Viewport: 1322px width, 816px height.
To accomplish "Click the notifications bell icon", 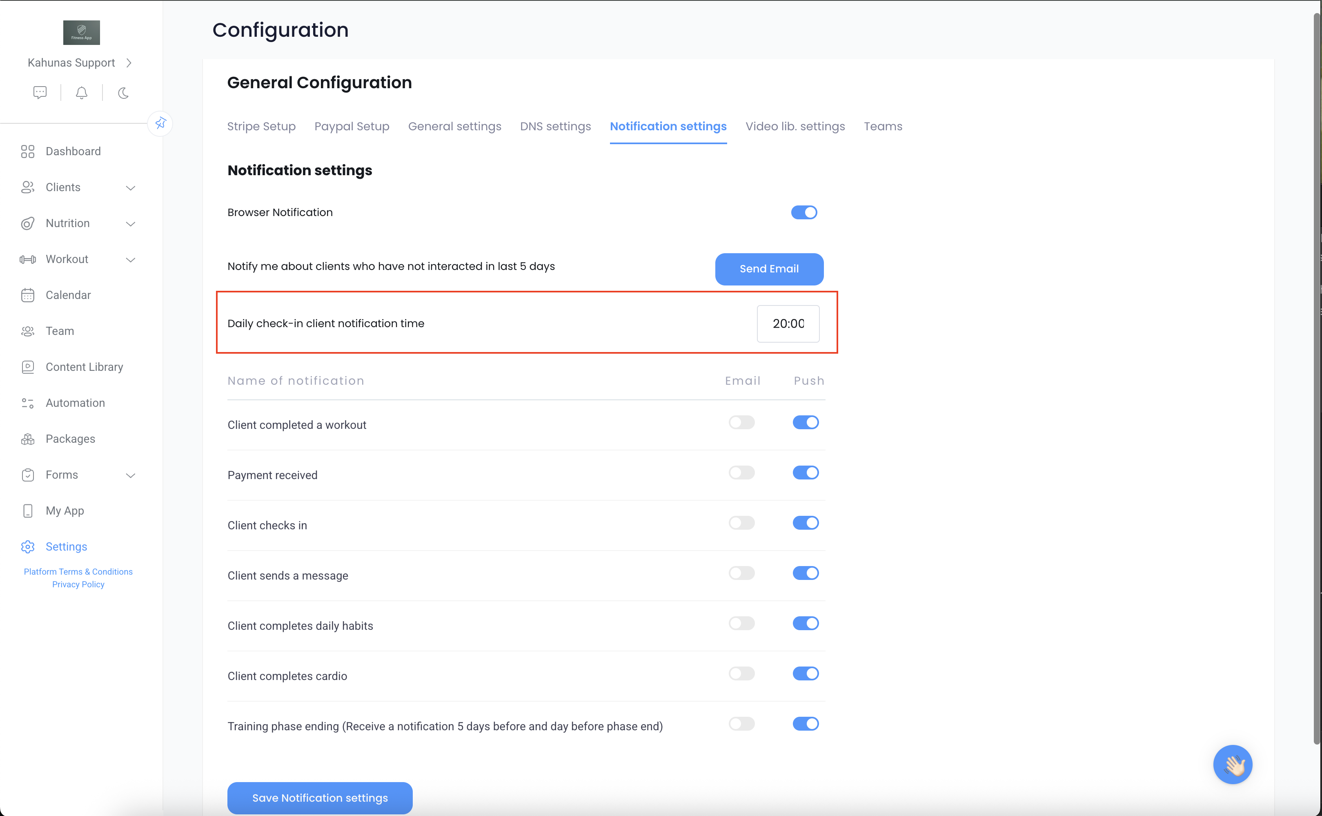I will point(81,93).
